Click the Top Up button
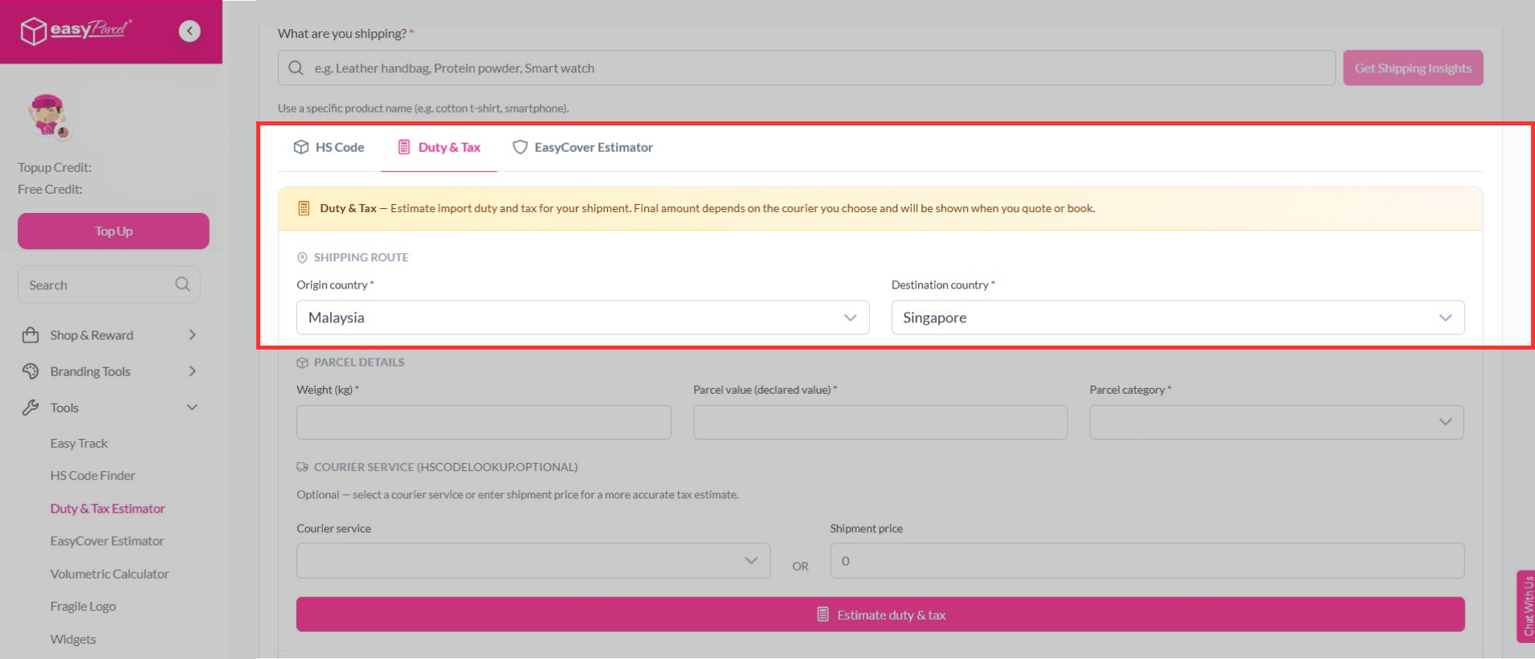The image size is (1535, 659). [113, 231]
